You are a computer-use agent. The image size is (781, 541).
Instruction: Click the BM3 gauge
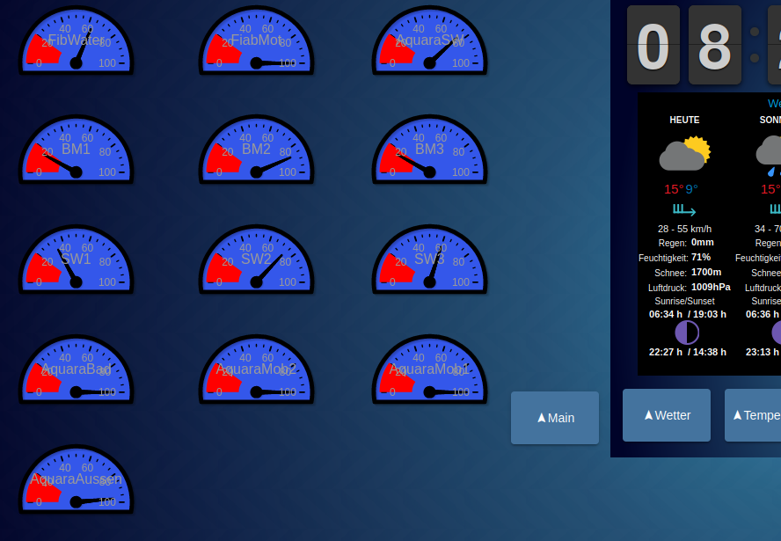[429, 150]
